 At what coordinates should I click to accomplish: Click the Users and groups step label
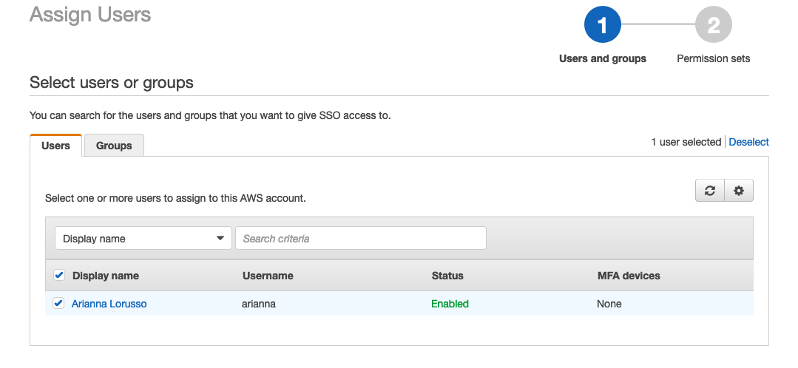(x=602, y=58)
